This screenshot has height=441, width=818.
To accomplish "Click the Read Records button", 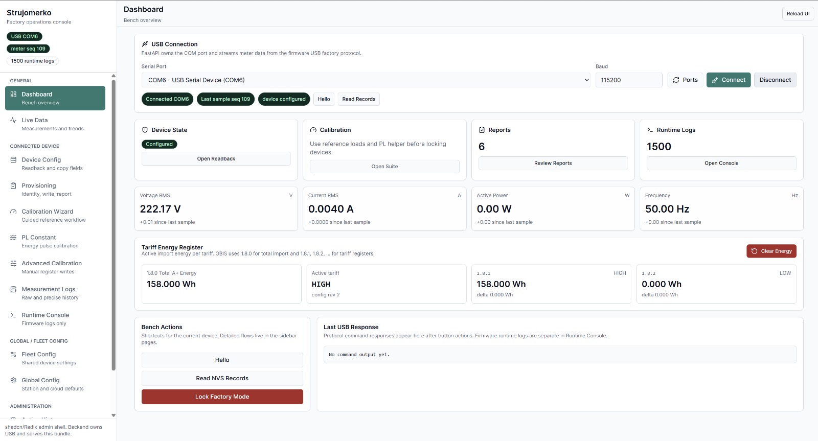I will [359, 99].
